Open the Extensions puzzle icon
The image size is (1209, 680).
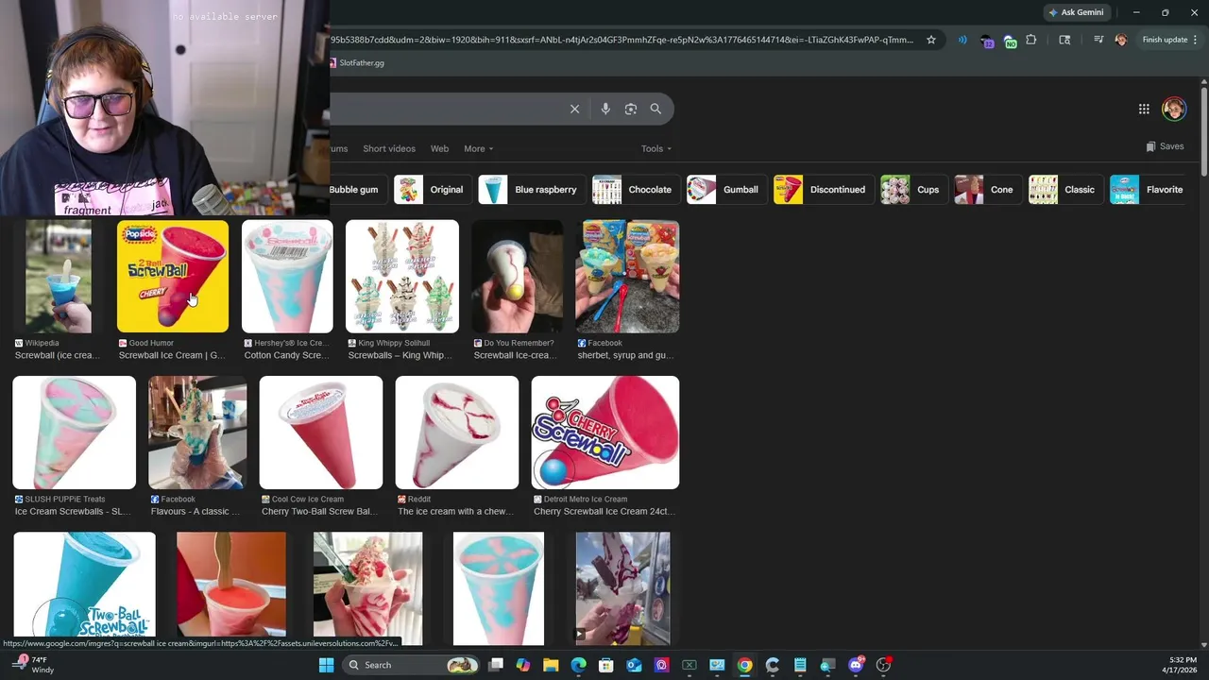coord(1031,40)
